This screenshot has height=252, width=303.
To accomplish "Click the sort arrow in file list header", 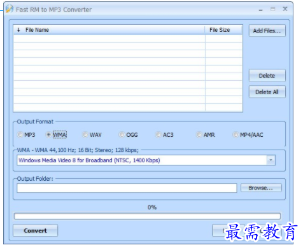I will pos(18,30).
